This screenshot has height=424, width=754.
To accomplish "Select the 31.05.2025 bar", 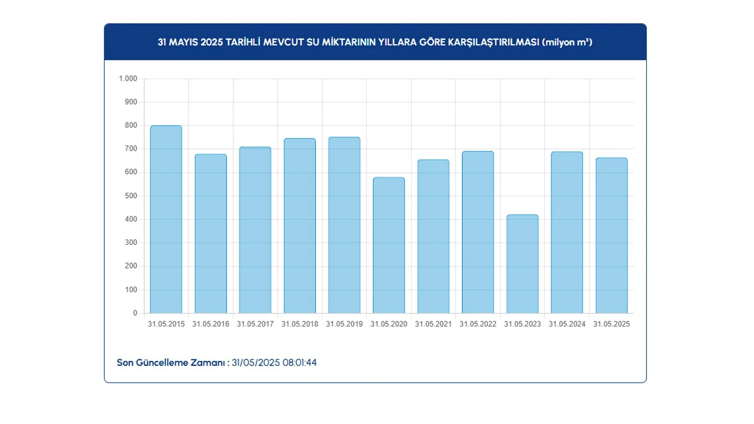I will click(611, 236).
